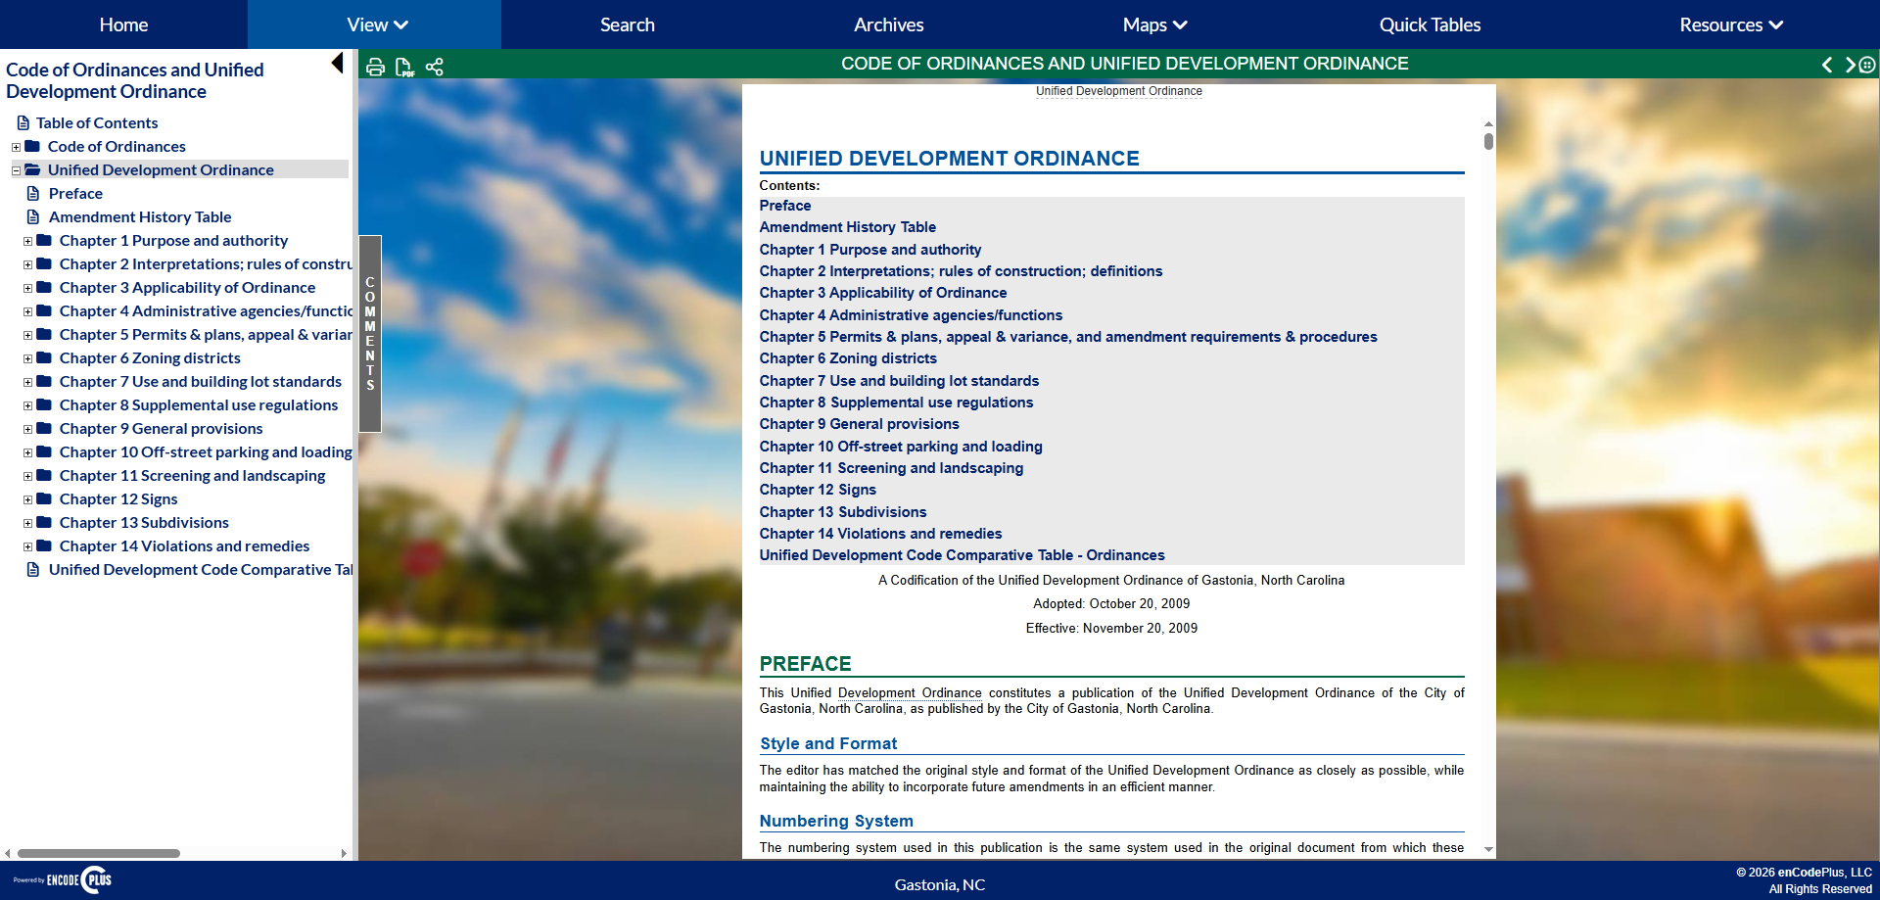The height and width of the screenshot is (900, 1880).
Task: Click the EncodePlus logo in footer
Action: point(64,879)
